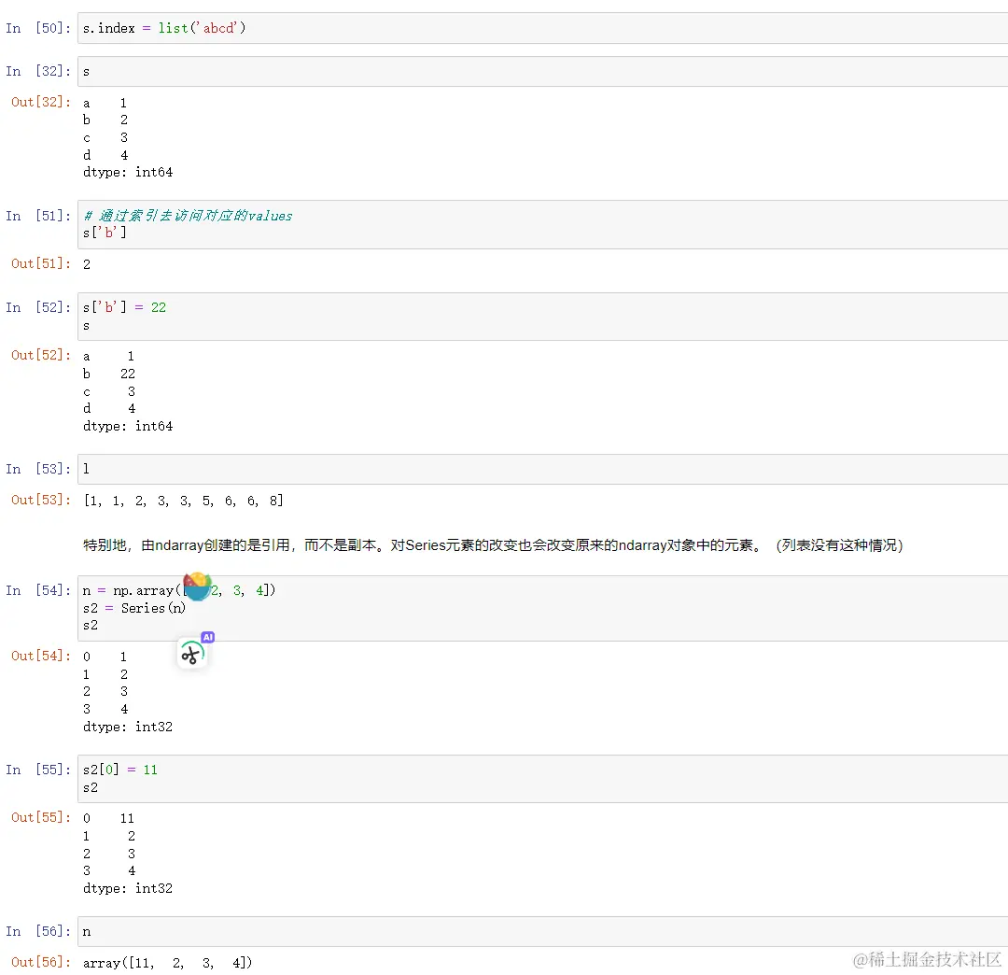Click the Out[55] prompt label
The image size is (1008, 975).
click(x=41, y=817)
